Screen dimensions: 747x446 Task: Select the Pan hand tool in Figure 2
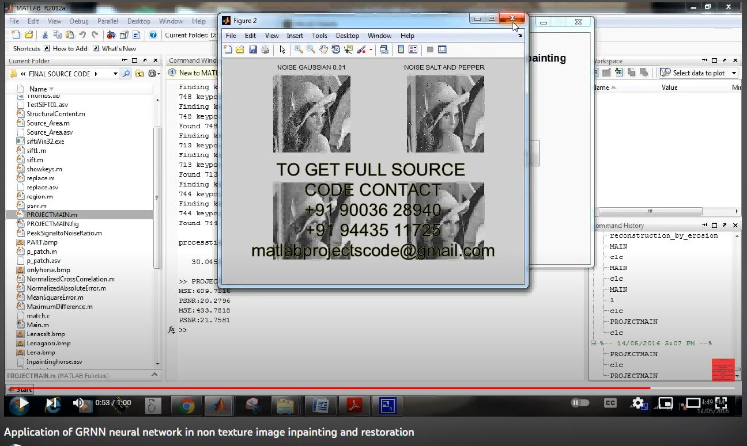(x=323, y=49)
